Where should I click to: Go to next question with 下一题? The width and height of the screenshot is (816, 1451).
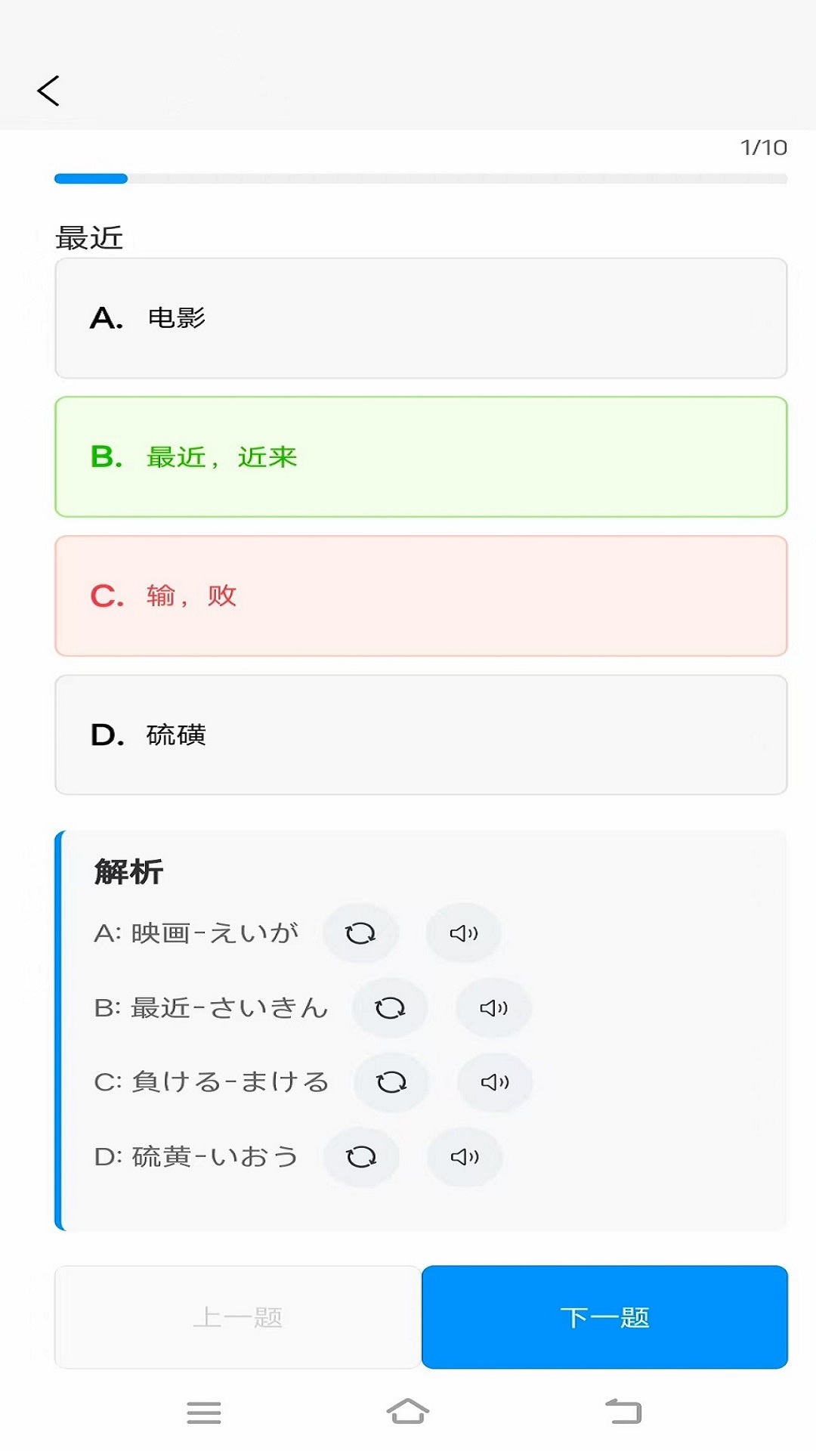tap(605, 1316)
